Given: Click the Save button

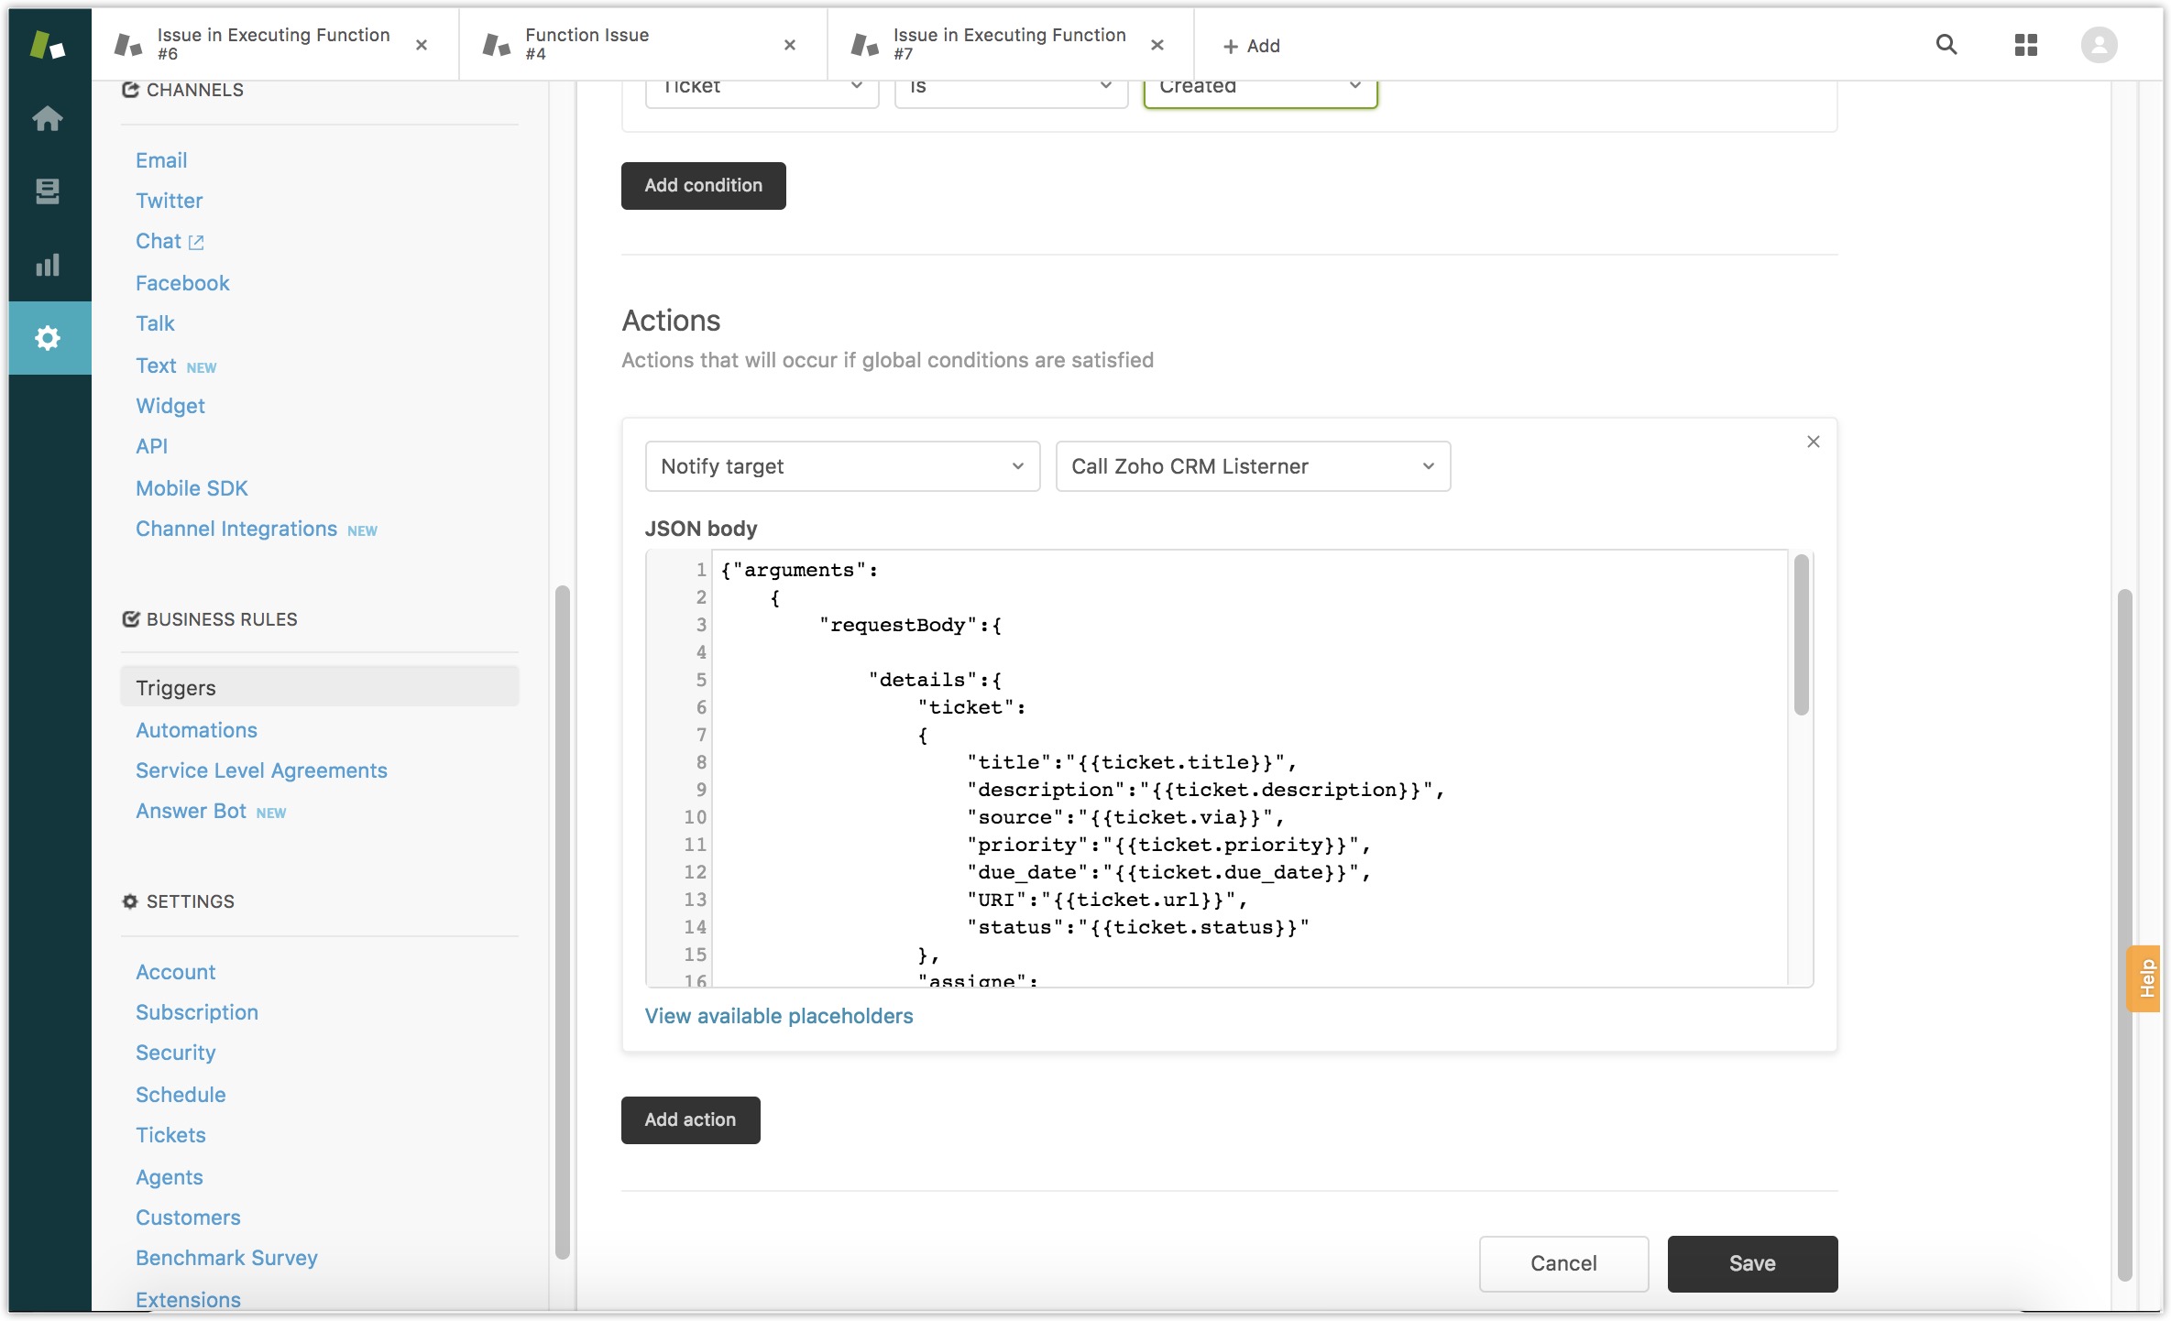Looking at the screenshot, I should [x=1751, y=1263].
